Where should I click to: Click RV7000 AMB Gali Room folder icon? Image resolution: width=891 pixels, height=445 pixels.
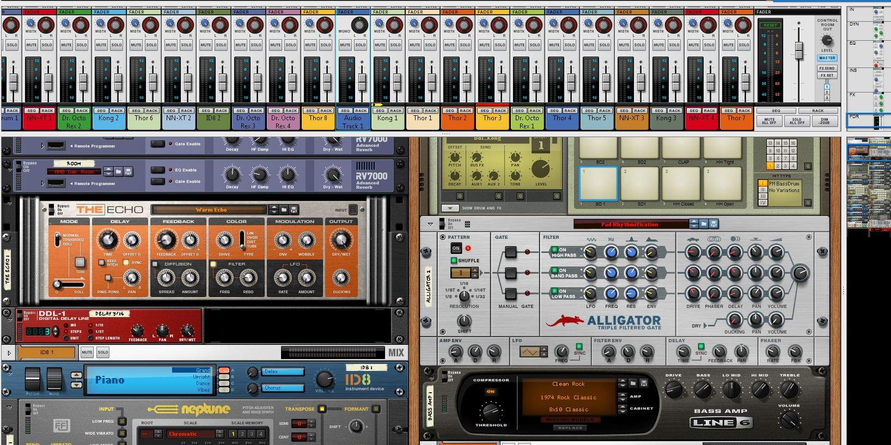119,171
